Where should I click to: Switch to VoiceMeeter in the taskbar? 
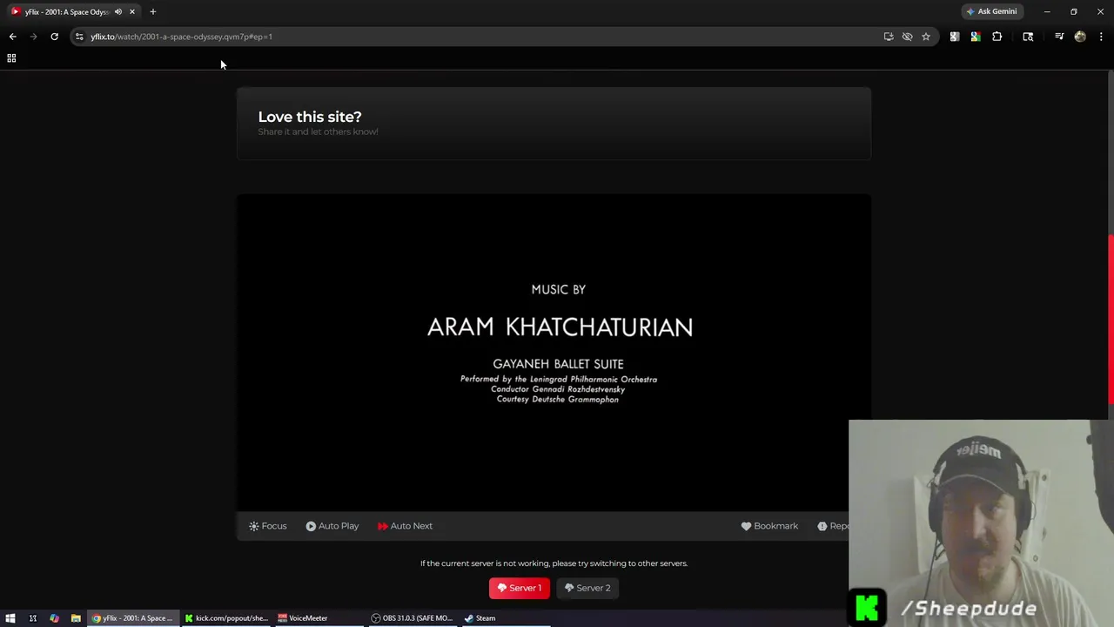tap(319, 618)
